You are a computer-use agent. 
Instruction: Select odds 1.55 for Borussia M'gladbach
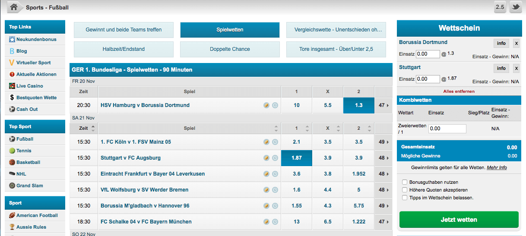(x=297, y=206)
